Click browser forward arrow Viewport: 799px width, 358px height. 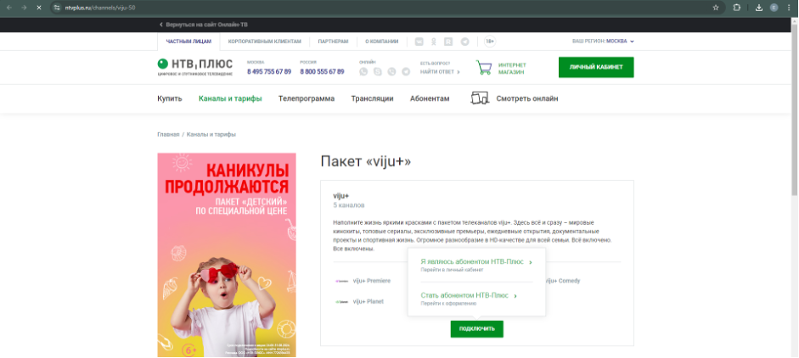pos(24,8)
